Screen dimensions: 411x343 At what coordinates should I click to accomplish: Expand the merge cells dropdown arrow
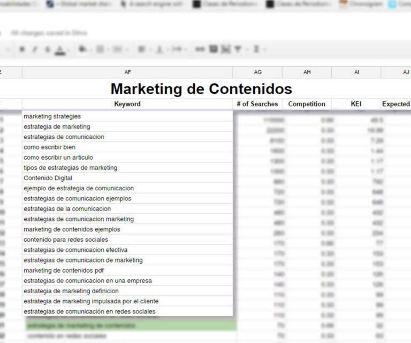pos(127,49)
